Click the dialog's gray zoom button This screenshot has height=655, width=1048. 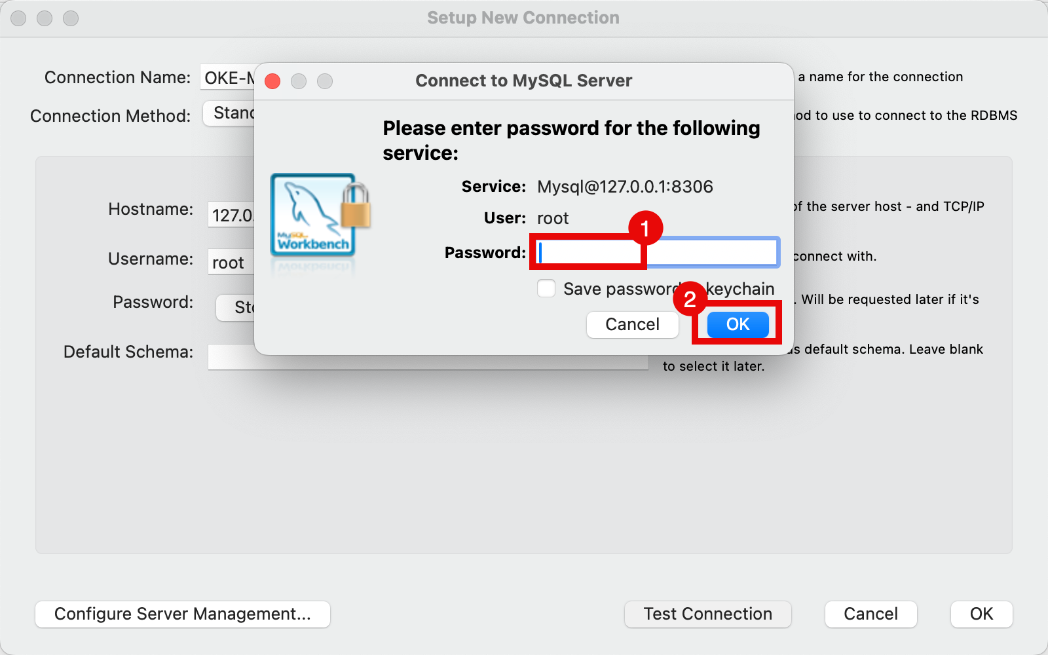tap(325, 81)
